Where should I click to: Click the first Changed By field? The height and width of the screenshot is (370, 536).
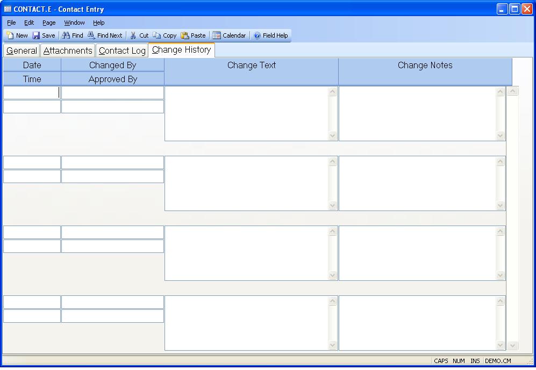[x=112, y=93]
